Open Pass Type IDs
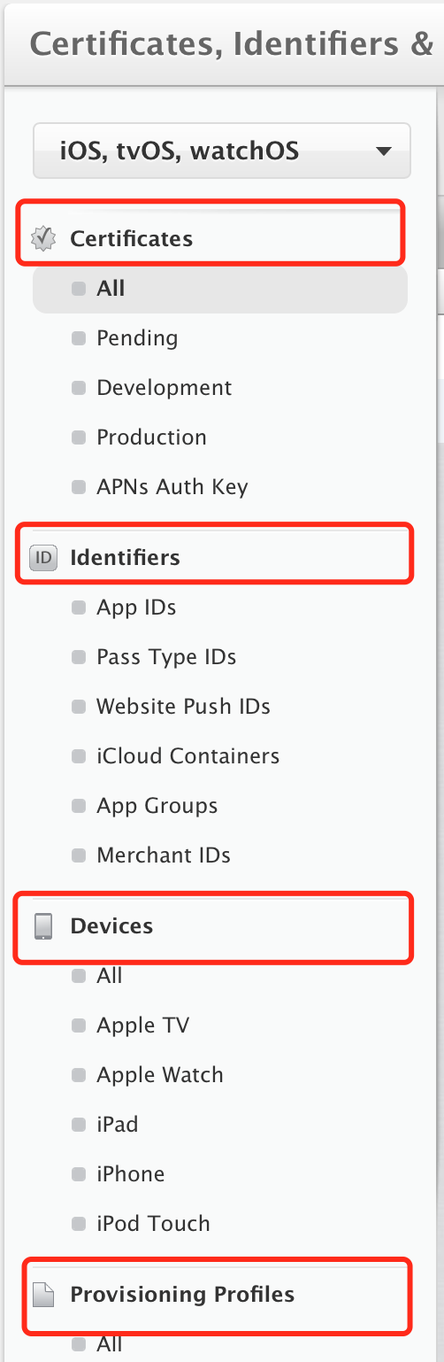 point(166,657)
